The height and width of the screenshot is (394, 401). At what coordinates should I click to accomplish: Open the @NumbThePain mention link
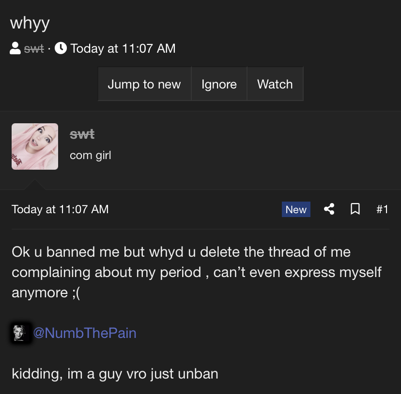(85, 333)
